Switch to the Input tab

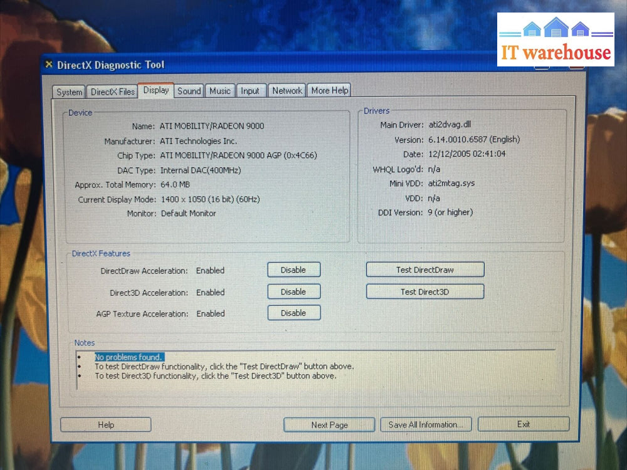250,91
